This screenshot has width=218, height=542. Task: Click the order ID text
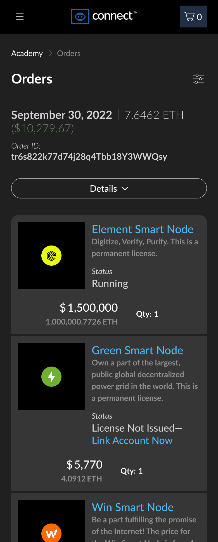(89, 157)
